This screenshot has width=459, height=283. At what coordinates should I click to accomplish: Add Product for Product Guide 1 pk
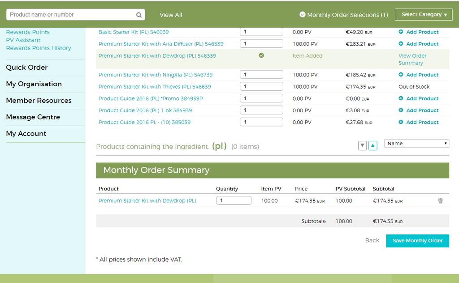[x=422, y=110]
